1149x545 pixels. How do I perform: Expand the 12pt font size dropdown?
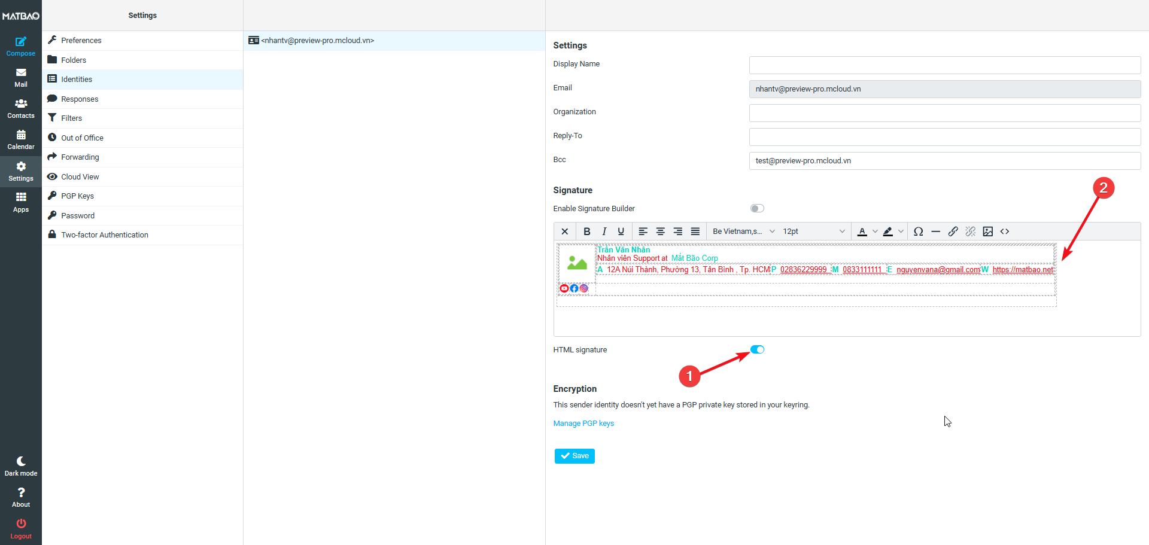coord(813,232)
